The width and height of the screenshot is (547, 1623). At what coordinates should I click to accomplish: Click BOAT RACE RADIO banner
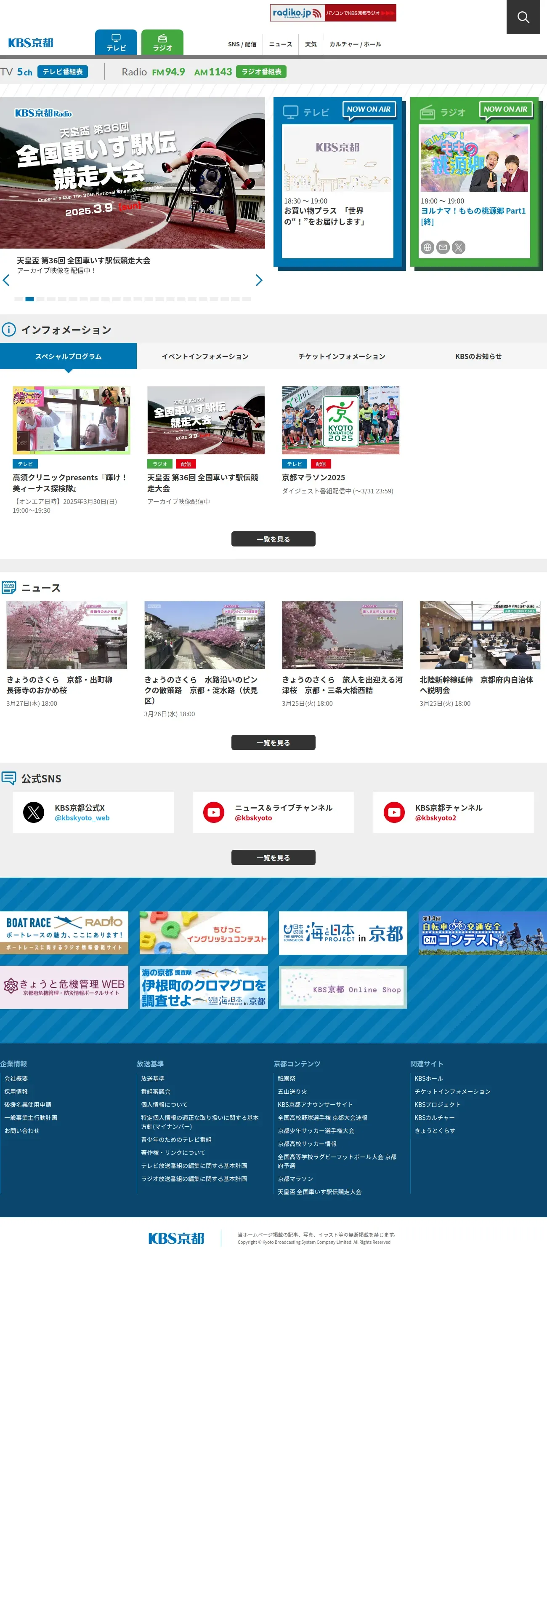click(x=64, y=932)
